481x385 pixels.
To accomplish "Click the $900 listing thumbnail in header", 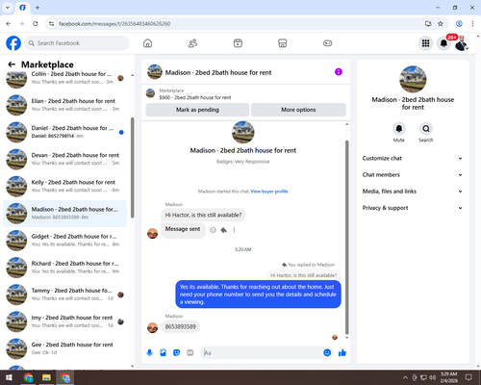I will (150, 93).
